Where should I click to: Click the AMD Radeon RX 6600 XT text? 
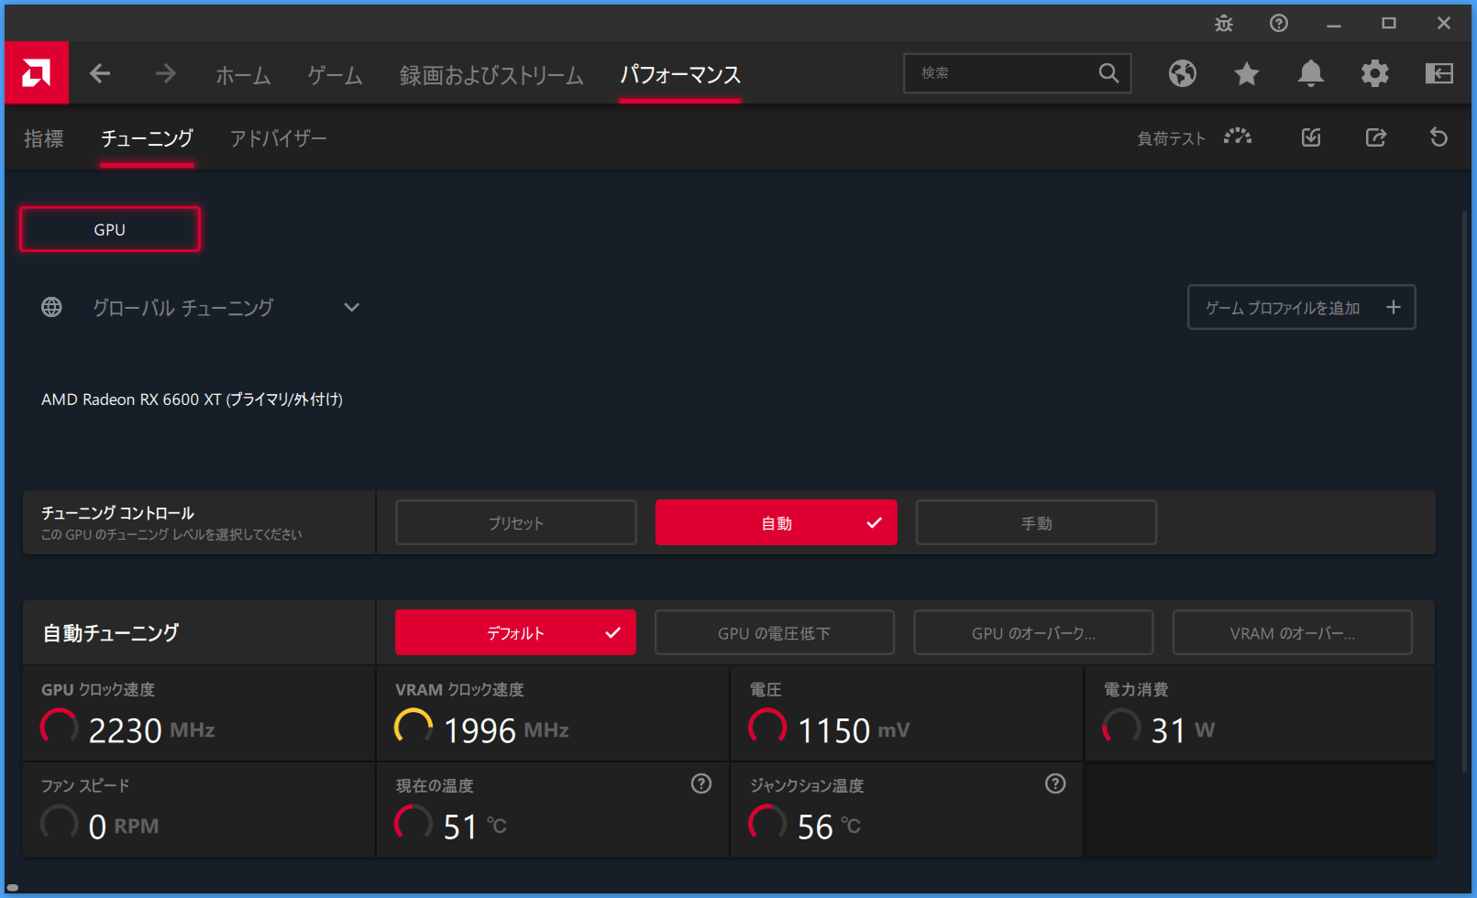pos(192,400)
